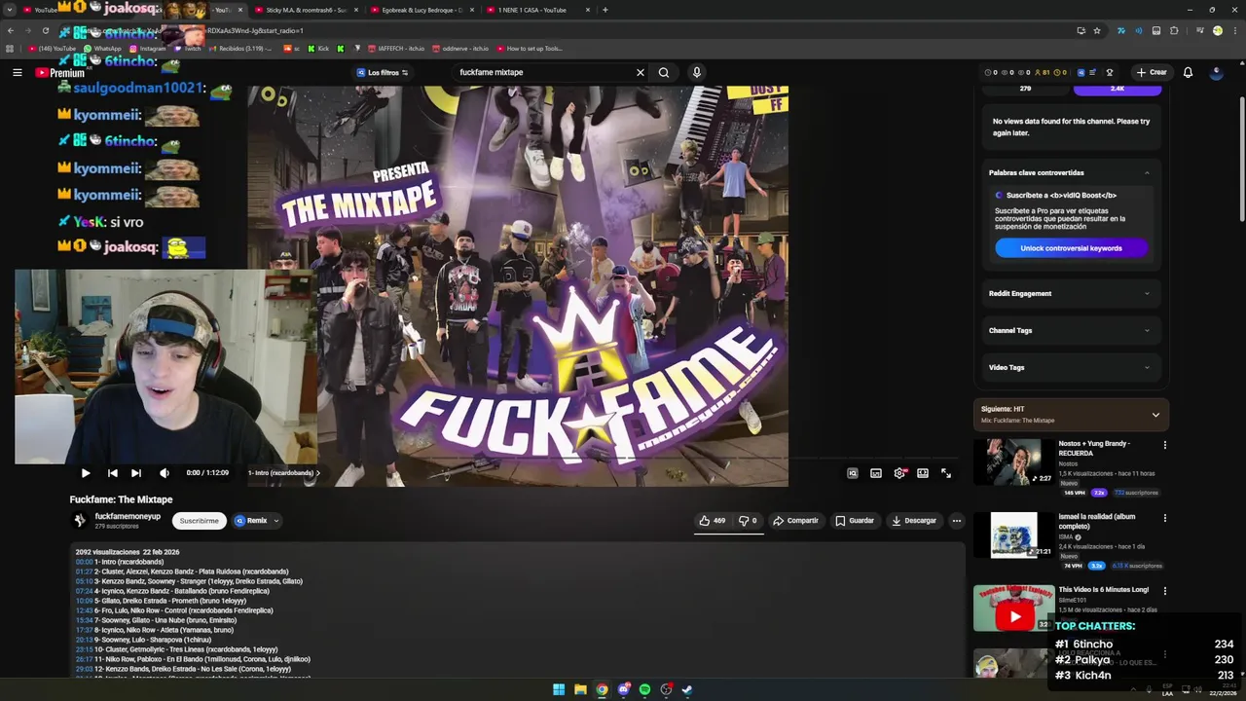Clear the search box text
1246x701 pixels.
pyautogui.click(x=641, y=72)
